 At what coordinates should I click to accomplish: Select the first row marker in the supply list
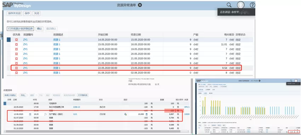[x=5, y=104]
